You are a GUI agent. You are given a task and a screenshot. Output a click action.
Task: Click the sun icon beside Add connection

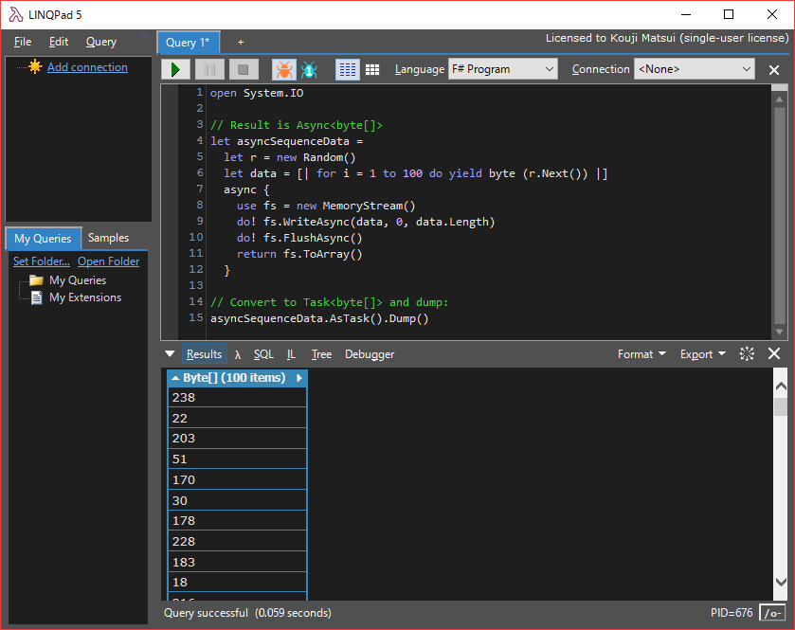point(35,66)
